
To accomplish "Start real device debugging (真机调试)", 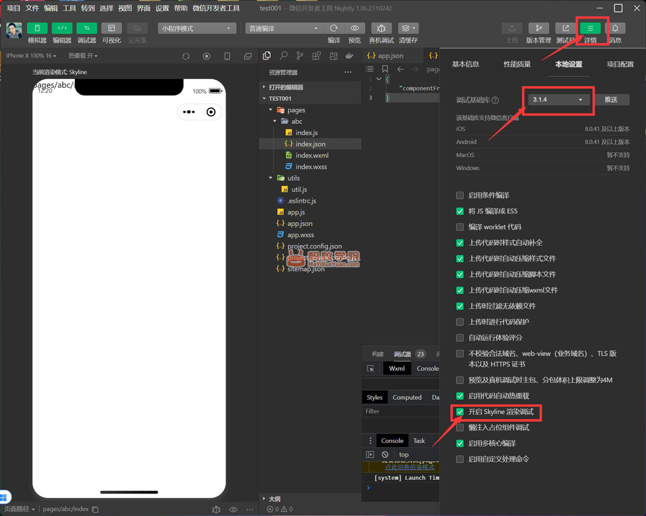I will coord(382,28).
